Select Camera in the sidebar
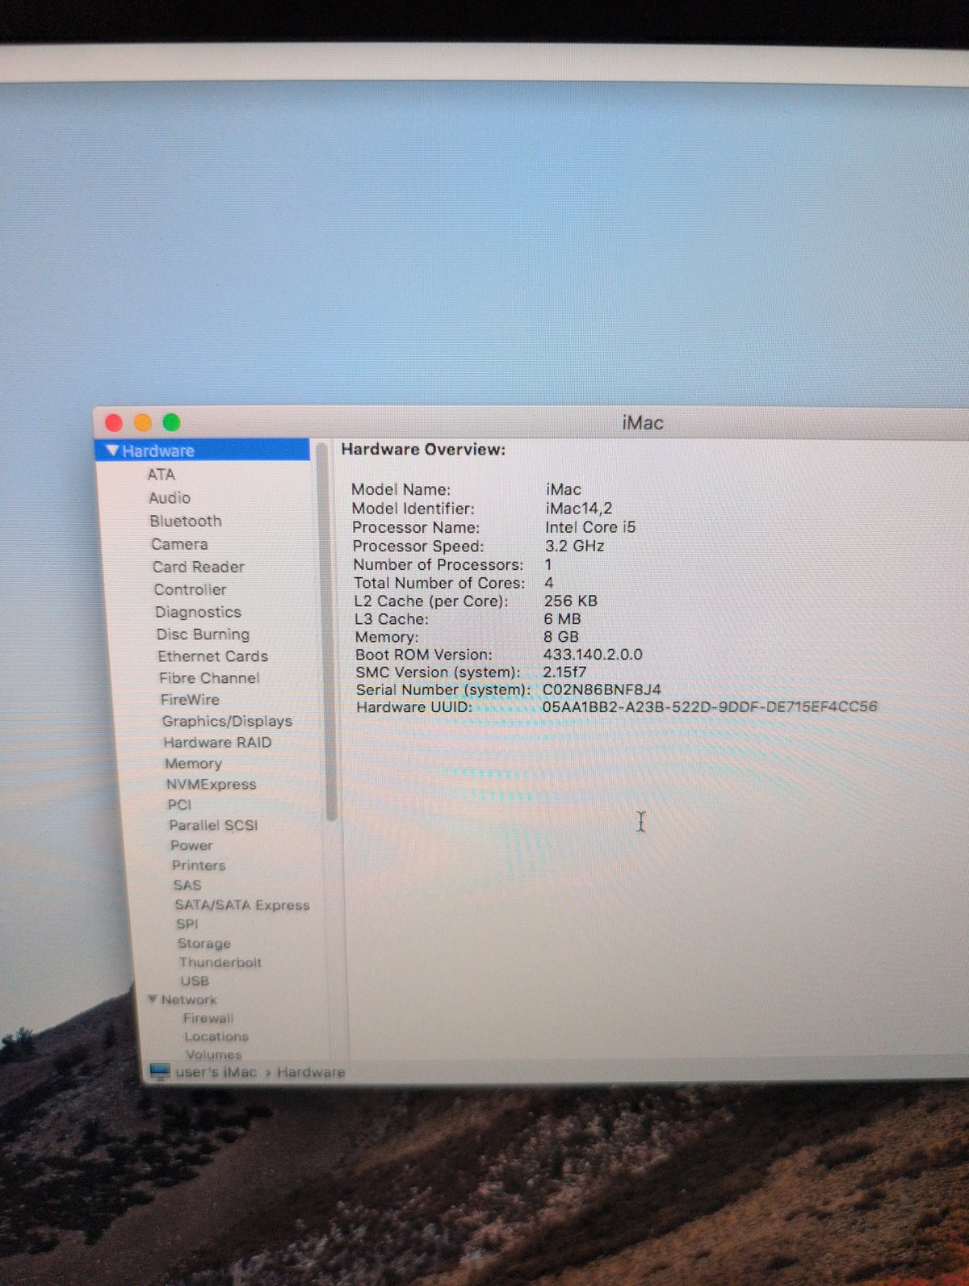 (179, 544)
